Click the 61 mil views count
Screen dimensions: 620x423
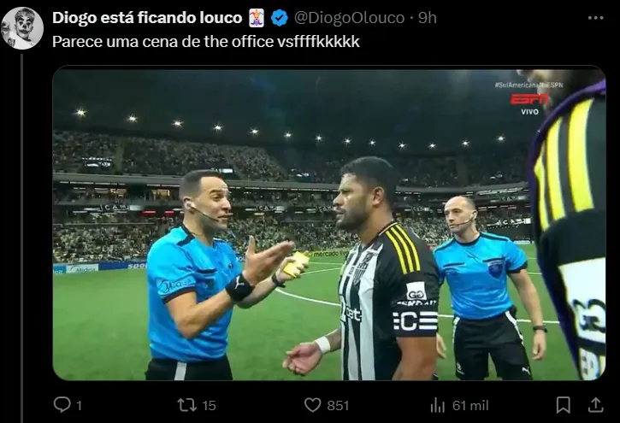click(x=470, y=406)
